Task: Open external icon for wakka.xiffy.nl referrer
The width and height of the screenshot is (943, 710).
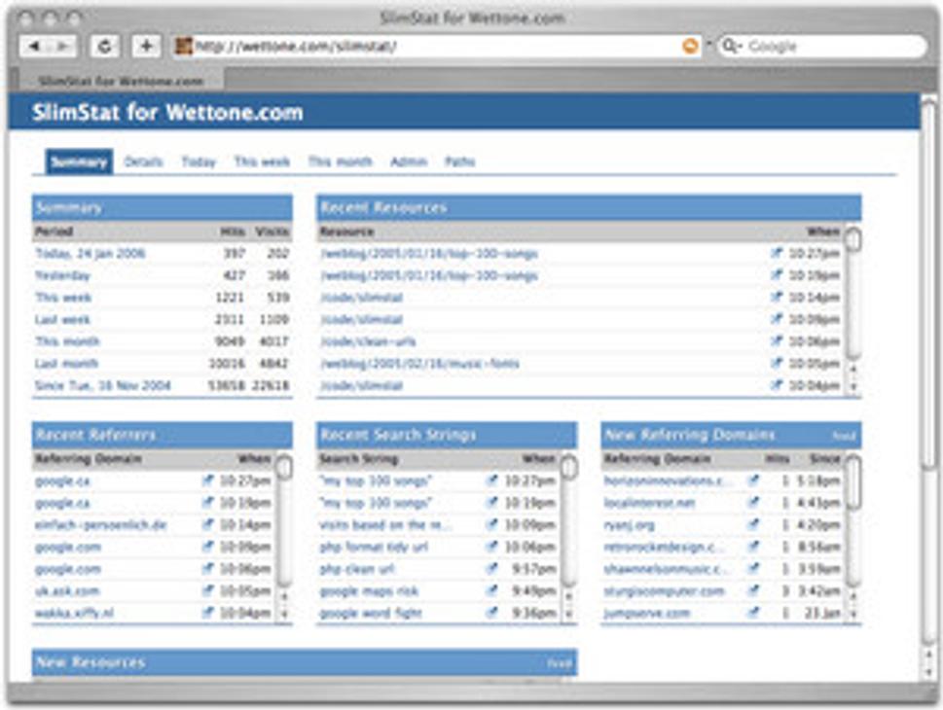Action: tap(207, 613)
